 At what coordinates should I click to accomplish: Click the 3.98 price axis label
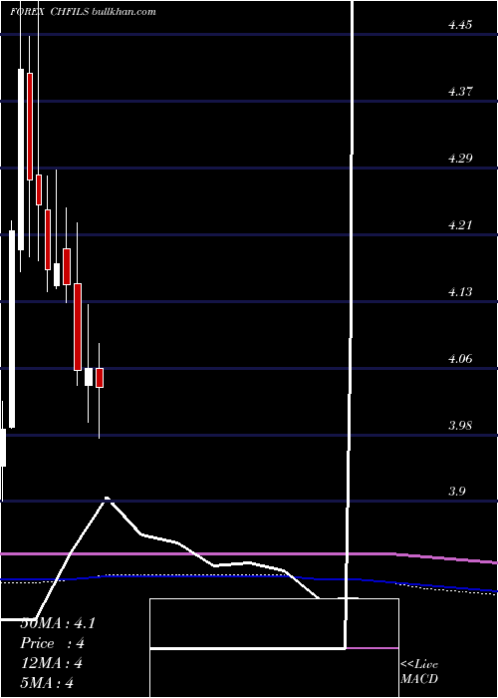460,426
